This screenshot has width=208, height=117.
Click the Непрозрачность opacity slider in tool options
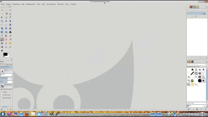(x=6, y=67)
